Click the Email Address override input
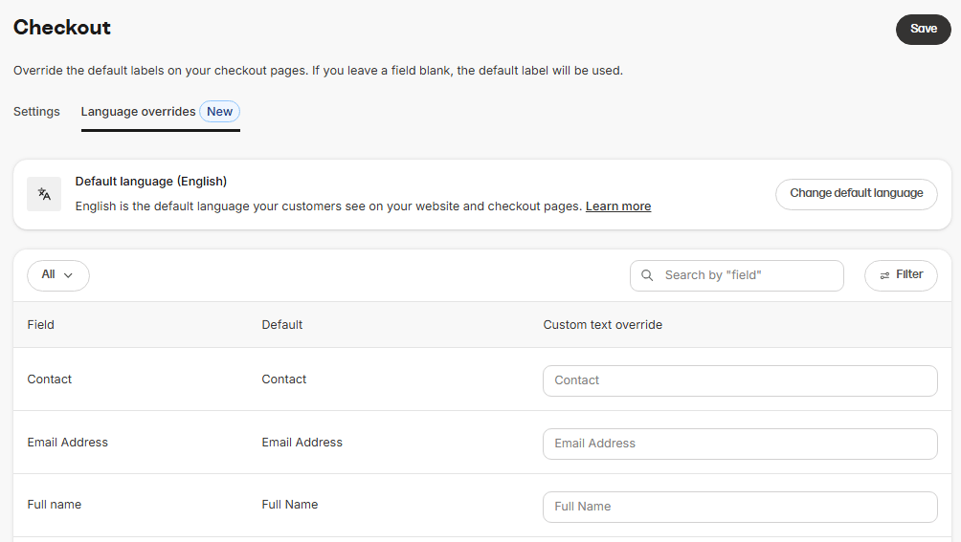This screenshot has width=961, height=542. pos(740,444)
